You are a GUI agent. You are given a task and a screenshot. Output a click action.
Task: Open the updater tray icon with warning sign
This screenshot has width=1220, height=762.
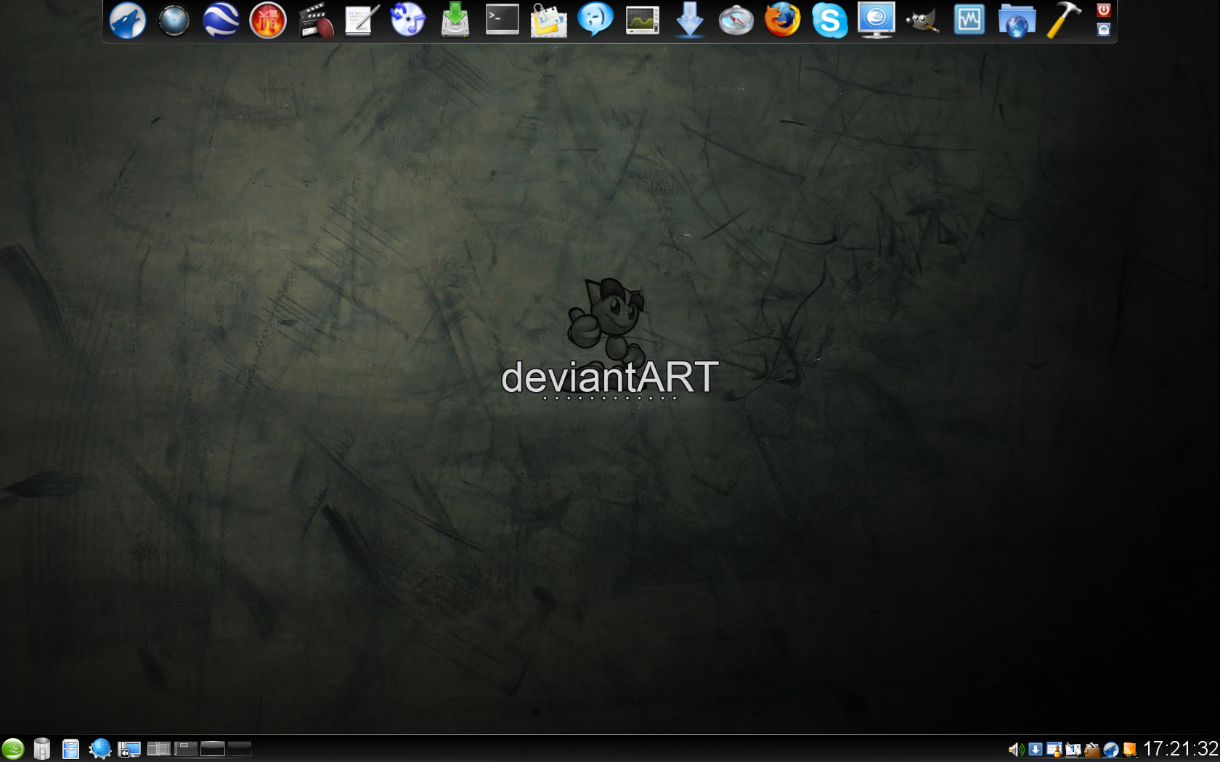pyautogui.click(x=1054, y=750)
